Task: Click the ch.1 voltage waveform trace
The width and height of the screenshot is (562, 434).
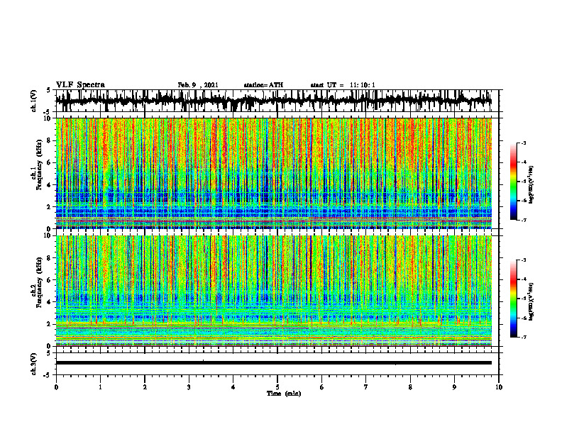Action: click(x=273, y=101)
